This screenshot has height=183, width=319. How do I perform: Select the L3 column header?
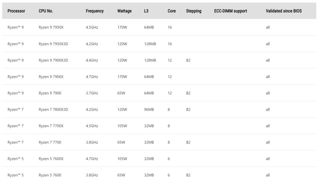[x=146, y=11]
